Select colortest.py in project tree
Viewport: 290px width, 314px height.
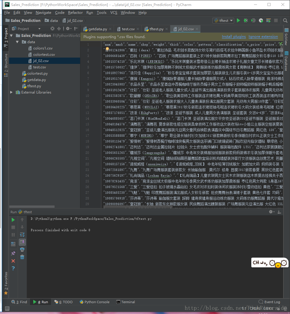(37, 73)
